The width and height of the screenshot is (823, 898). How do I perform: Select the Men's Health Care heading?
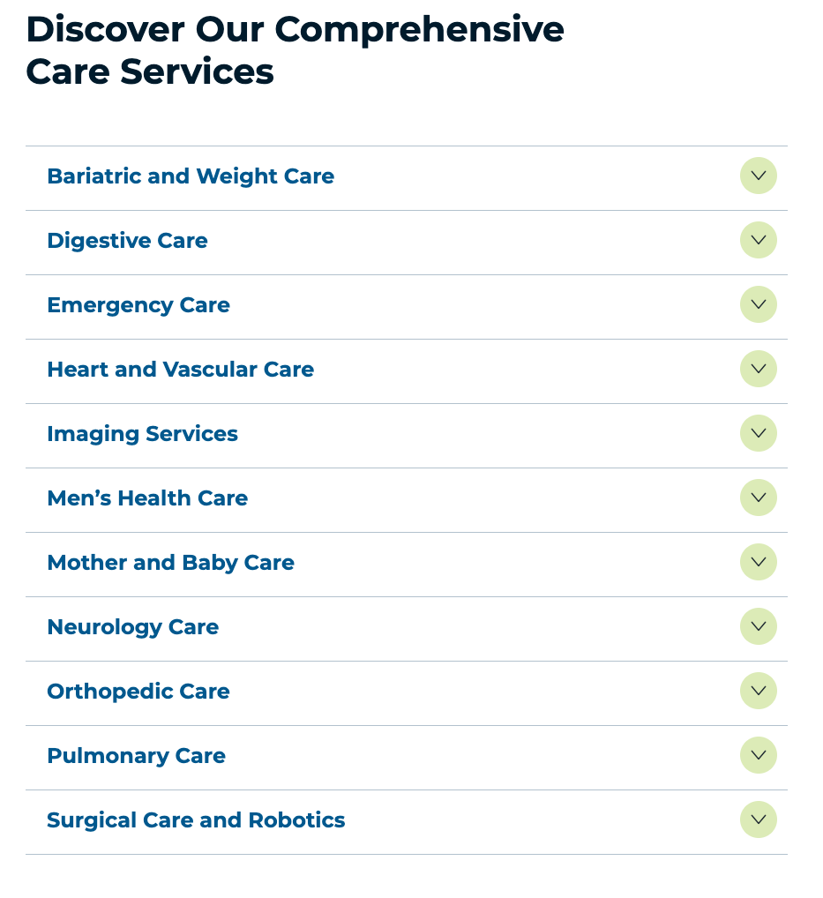(147, 498)
